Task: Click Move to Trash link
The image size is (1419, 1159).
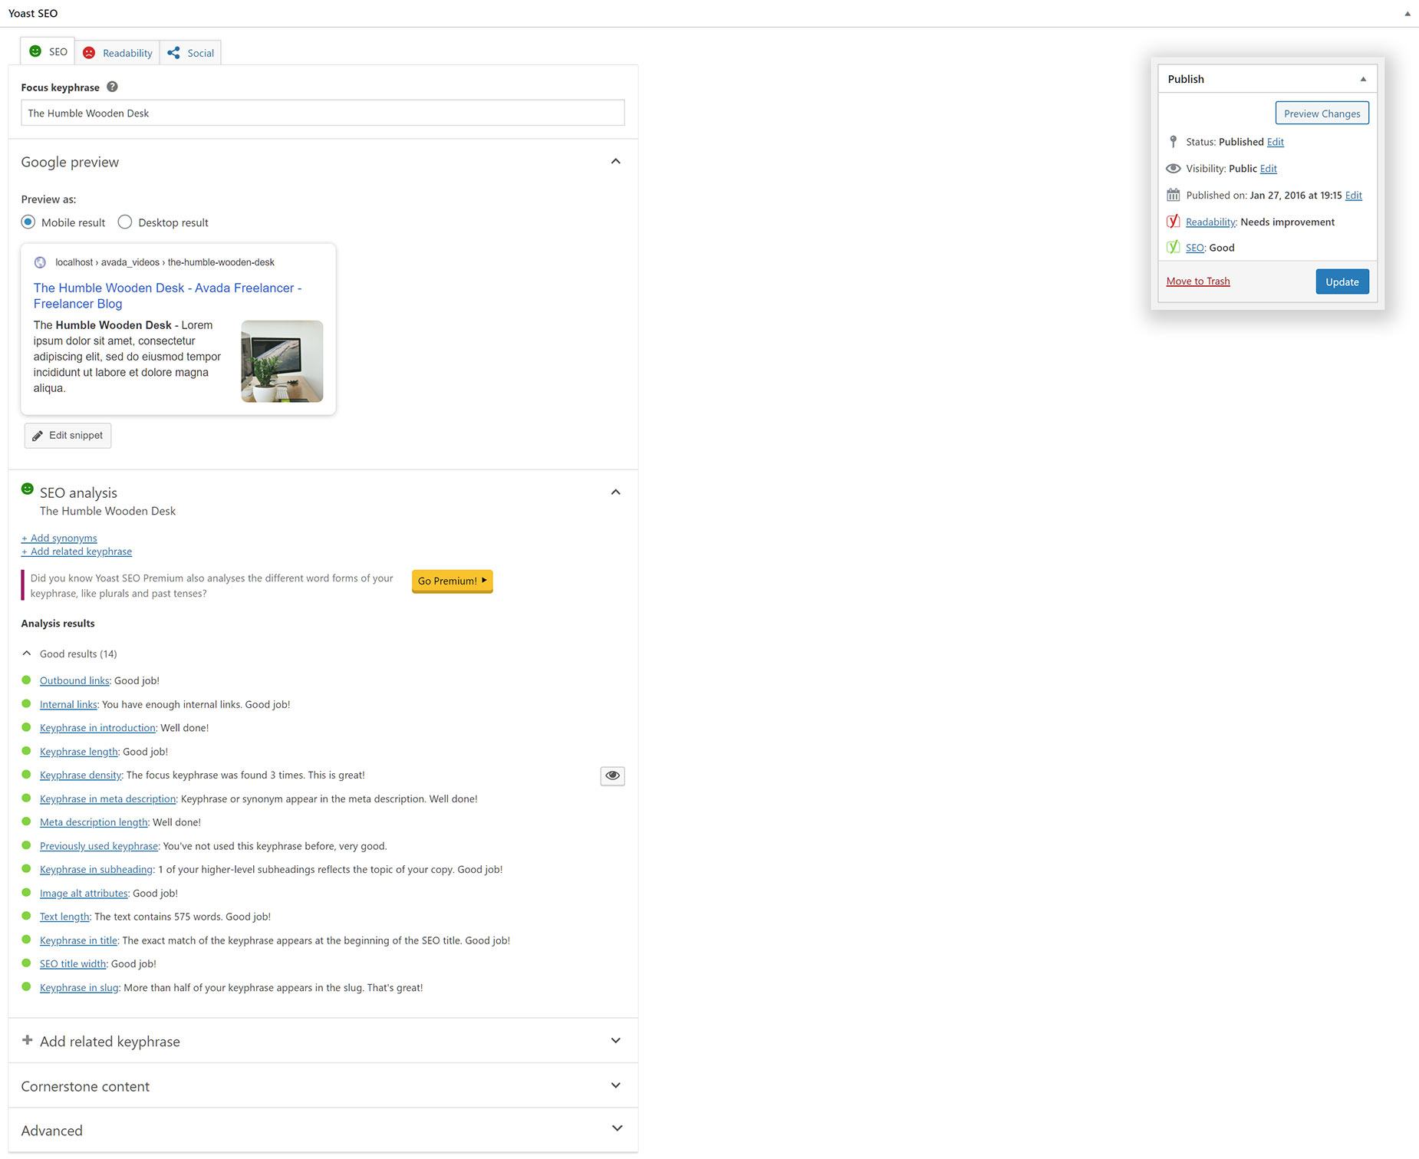Action: pyautogui.click(x=1198, y=282)
